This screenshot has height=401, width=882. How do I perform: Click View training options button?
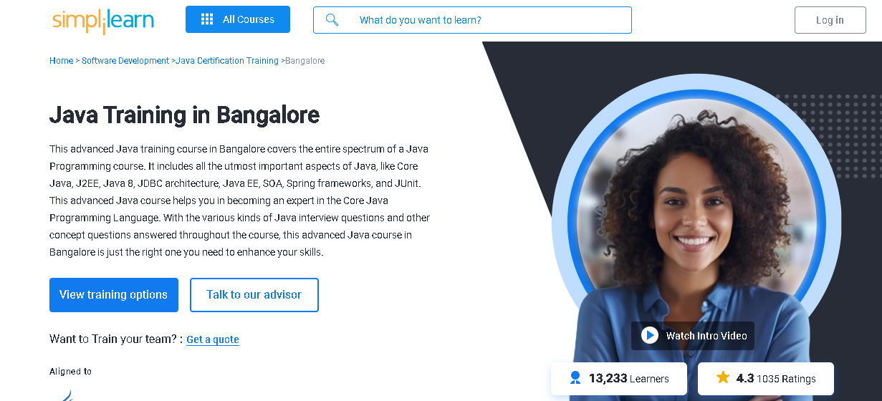pos(114,295)
